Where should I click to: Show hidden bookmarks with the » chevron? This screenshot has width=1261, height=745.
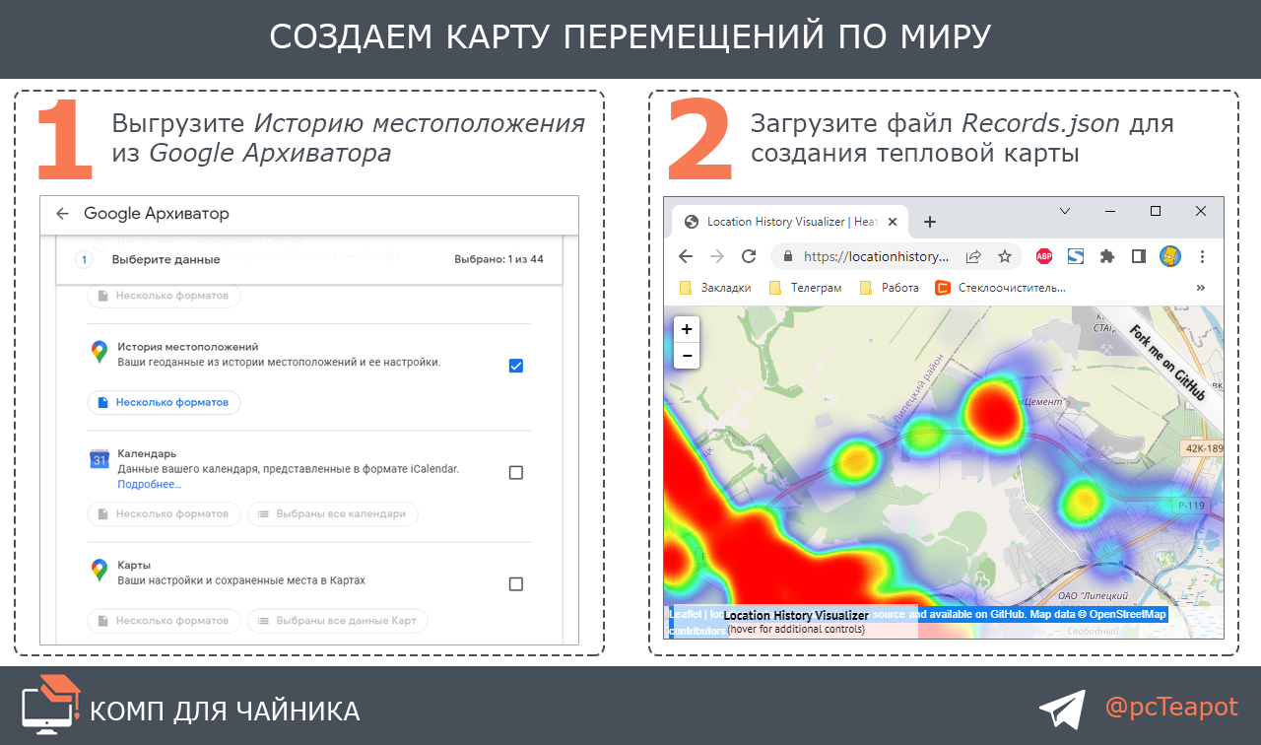pyautogui.click(x=1201, y=288)
